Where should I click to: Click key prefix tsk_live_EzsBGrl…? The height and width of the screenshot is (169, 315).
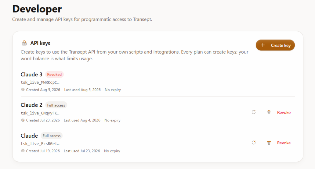[x=40, y=143]
